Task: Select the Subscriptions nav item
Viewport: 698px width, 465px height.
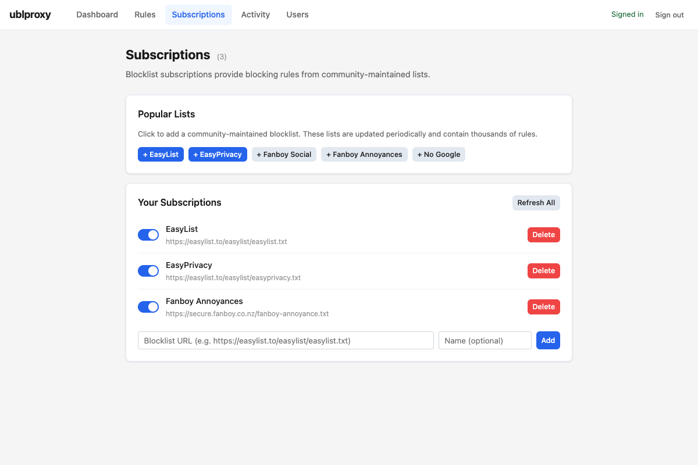Action: (198, 15)
